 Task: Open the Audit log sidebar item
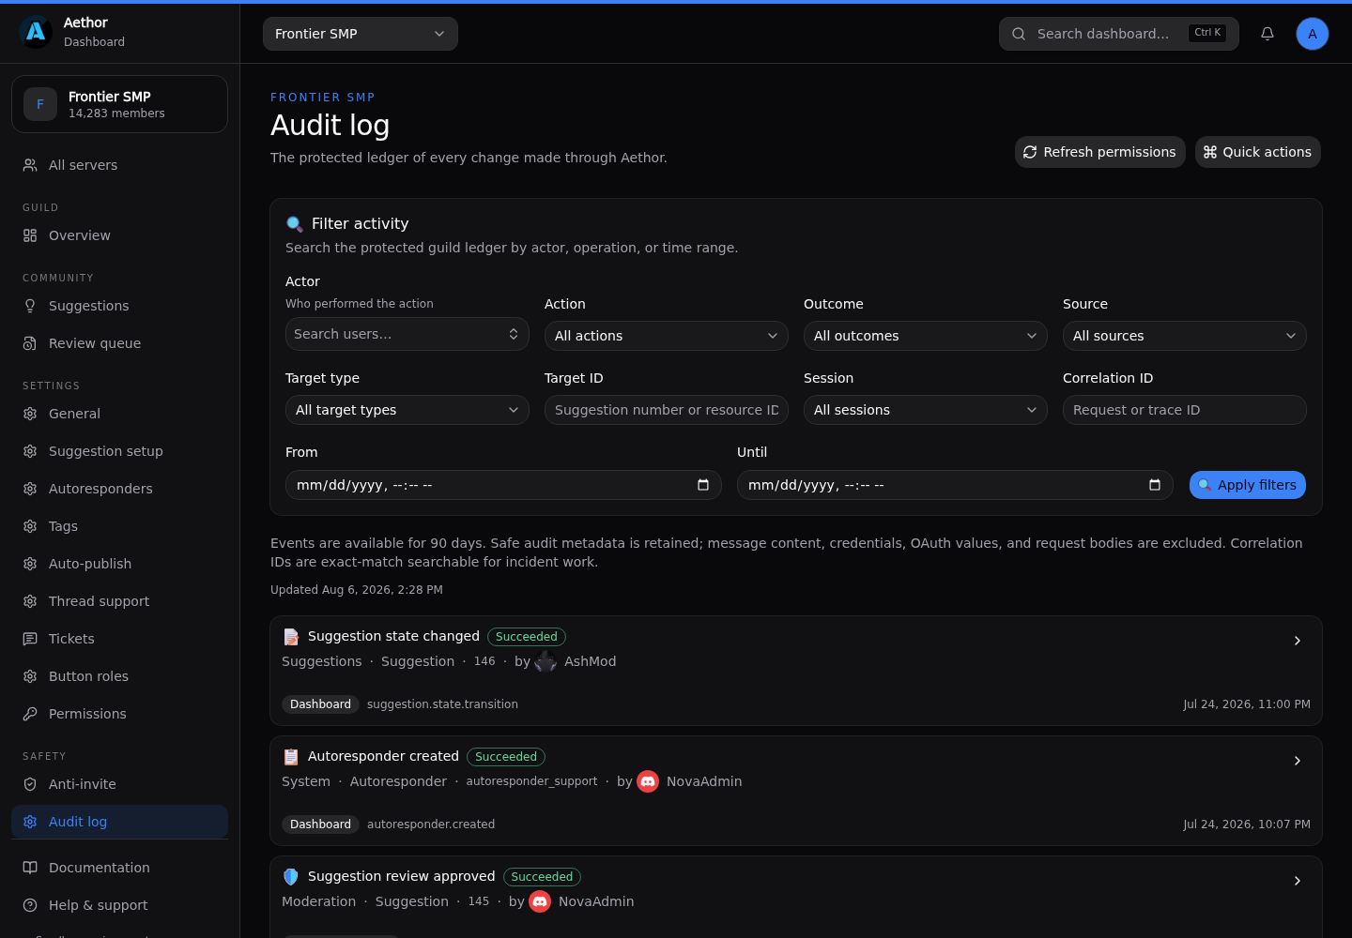coord(119,822)
